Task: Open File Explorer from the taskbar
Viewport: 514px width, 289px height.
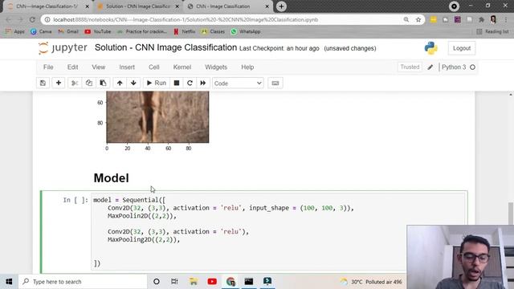Action: tap(194, 282)
